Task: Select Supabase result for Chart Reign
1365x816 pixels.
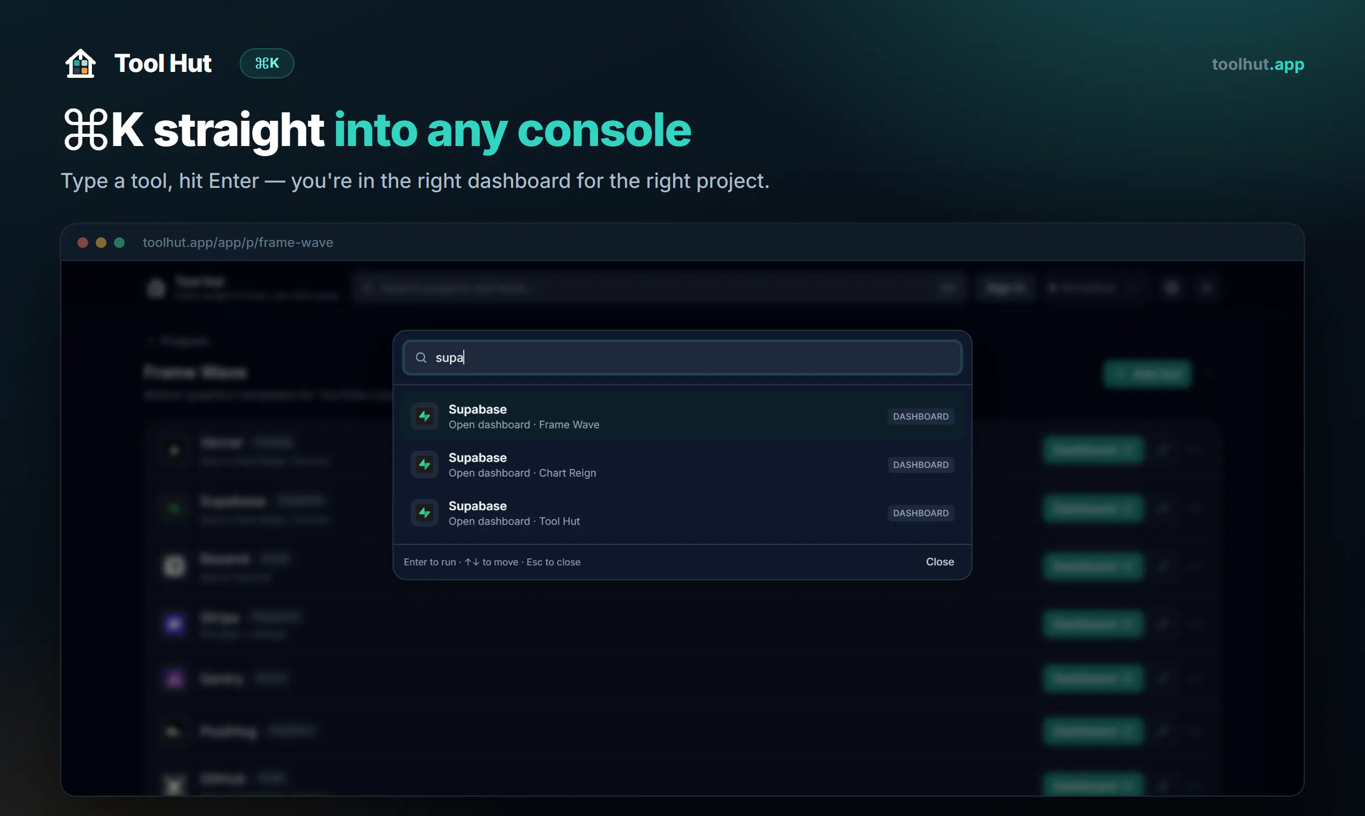Action: pyautogui.click(x=682, y=464)
